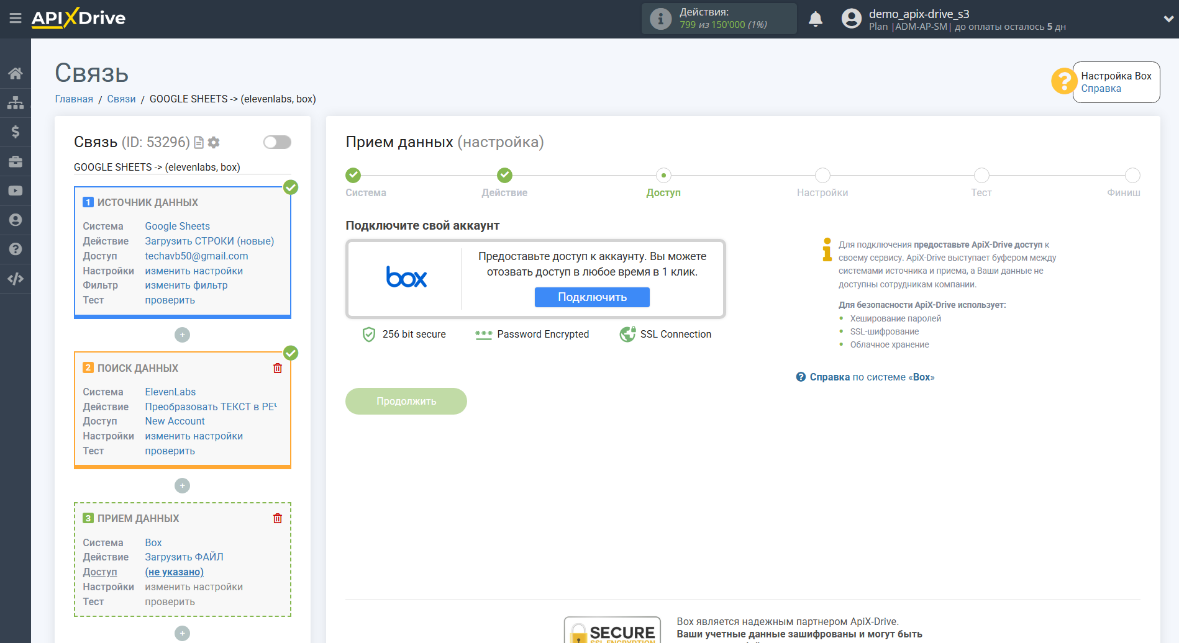Viewport: 1179px width, 643px height.
Task: Click the dollar billing sidebar icon
Action: (x=16, y=132)
